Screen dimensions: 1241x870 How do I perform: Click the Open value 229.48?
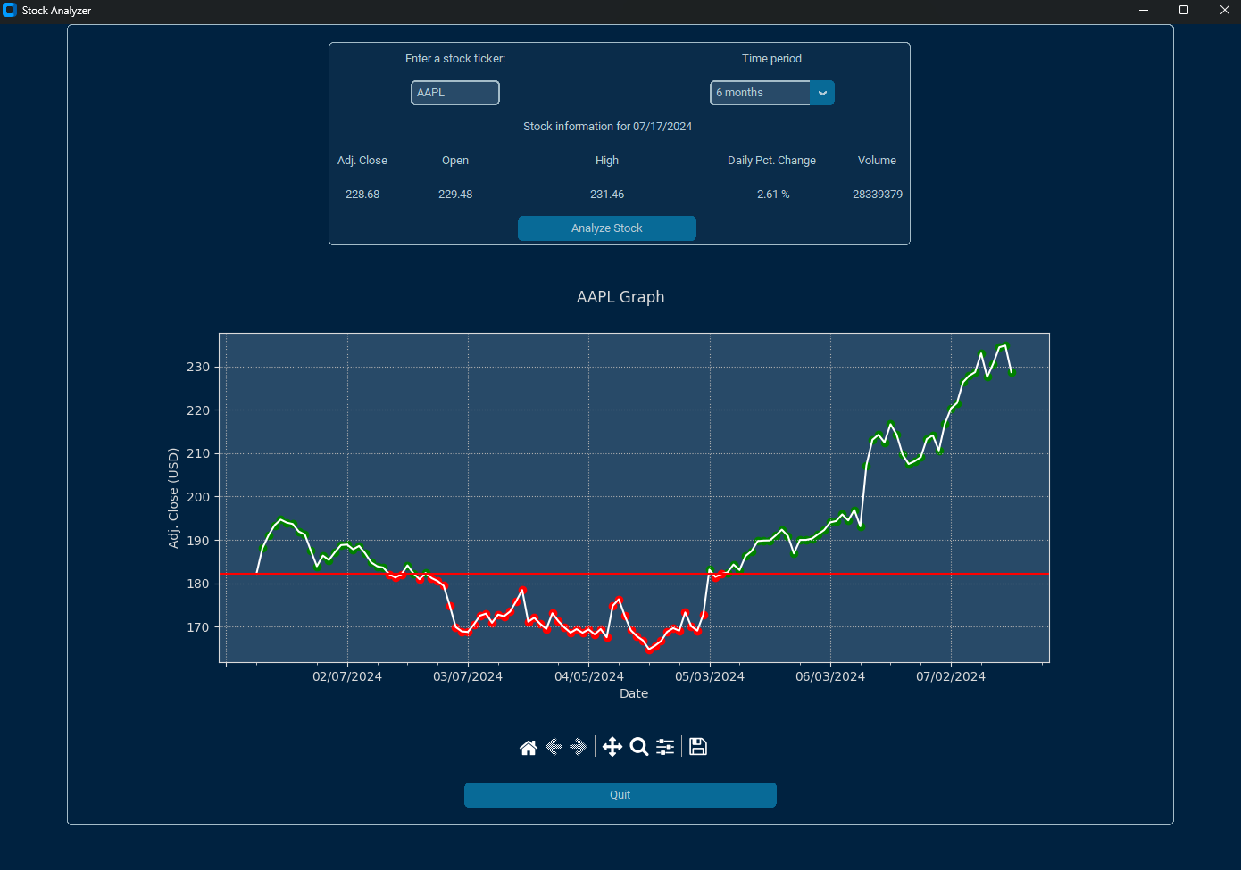click(x=455, y=195)
